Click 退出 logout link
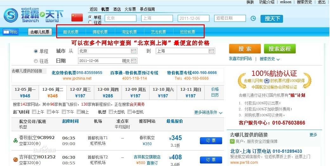 [x=321, y=2]
